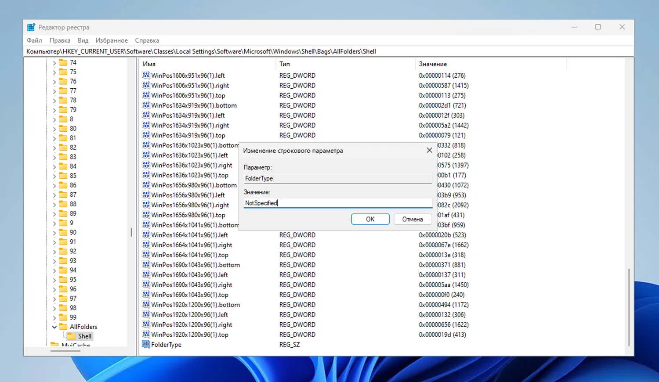Confirm the string edit with OK

coord(370,219)
